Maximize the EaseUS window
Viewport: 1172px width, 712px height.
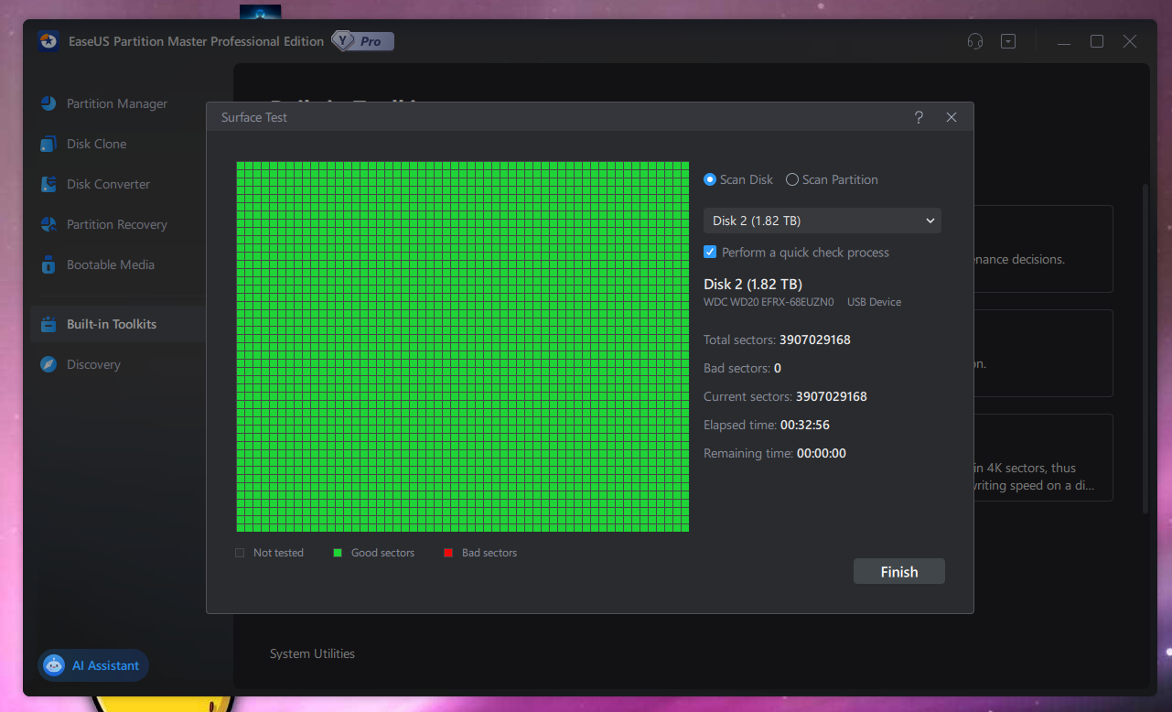[x=1097, y=41]
